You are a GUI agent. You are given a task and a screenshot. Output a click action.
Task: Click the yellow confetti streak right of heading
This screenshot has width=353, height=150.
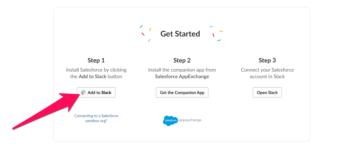coord(221,31)
